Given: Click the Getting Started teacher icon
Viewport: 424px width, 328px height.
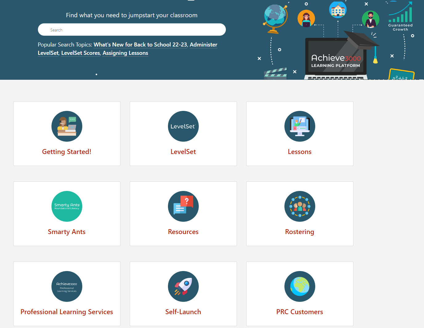Looking at the screenshot, I should 67,126.
